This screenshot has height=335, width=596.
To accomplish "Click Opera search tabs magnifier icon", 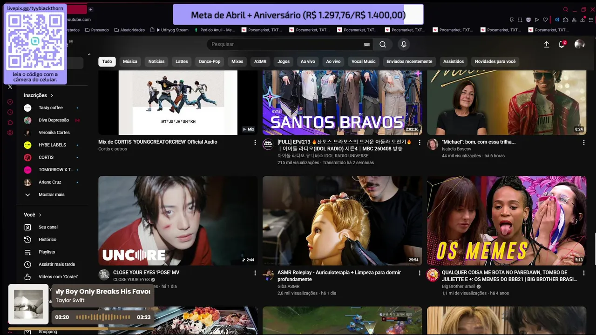I will (x=566, y=9).
